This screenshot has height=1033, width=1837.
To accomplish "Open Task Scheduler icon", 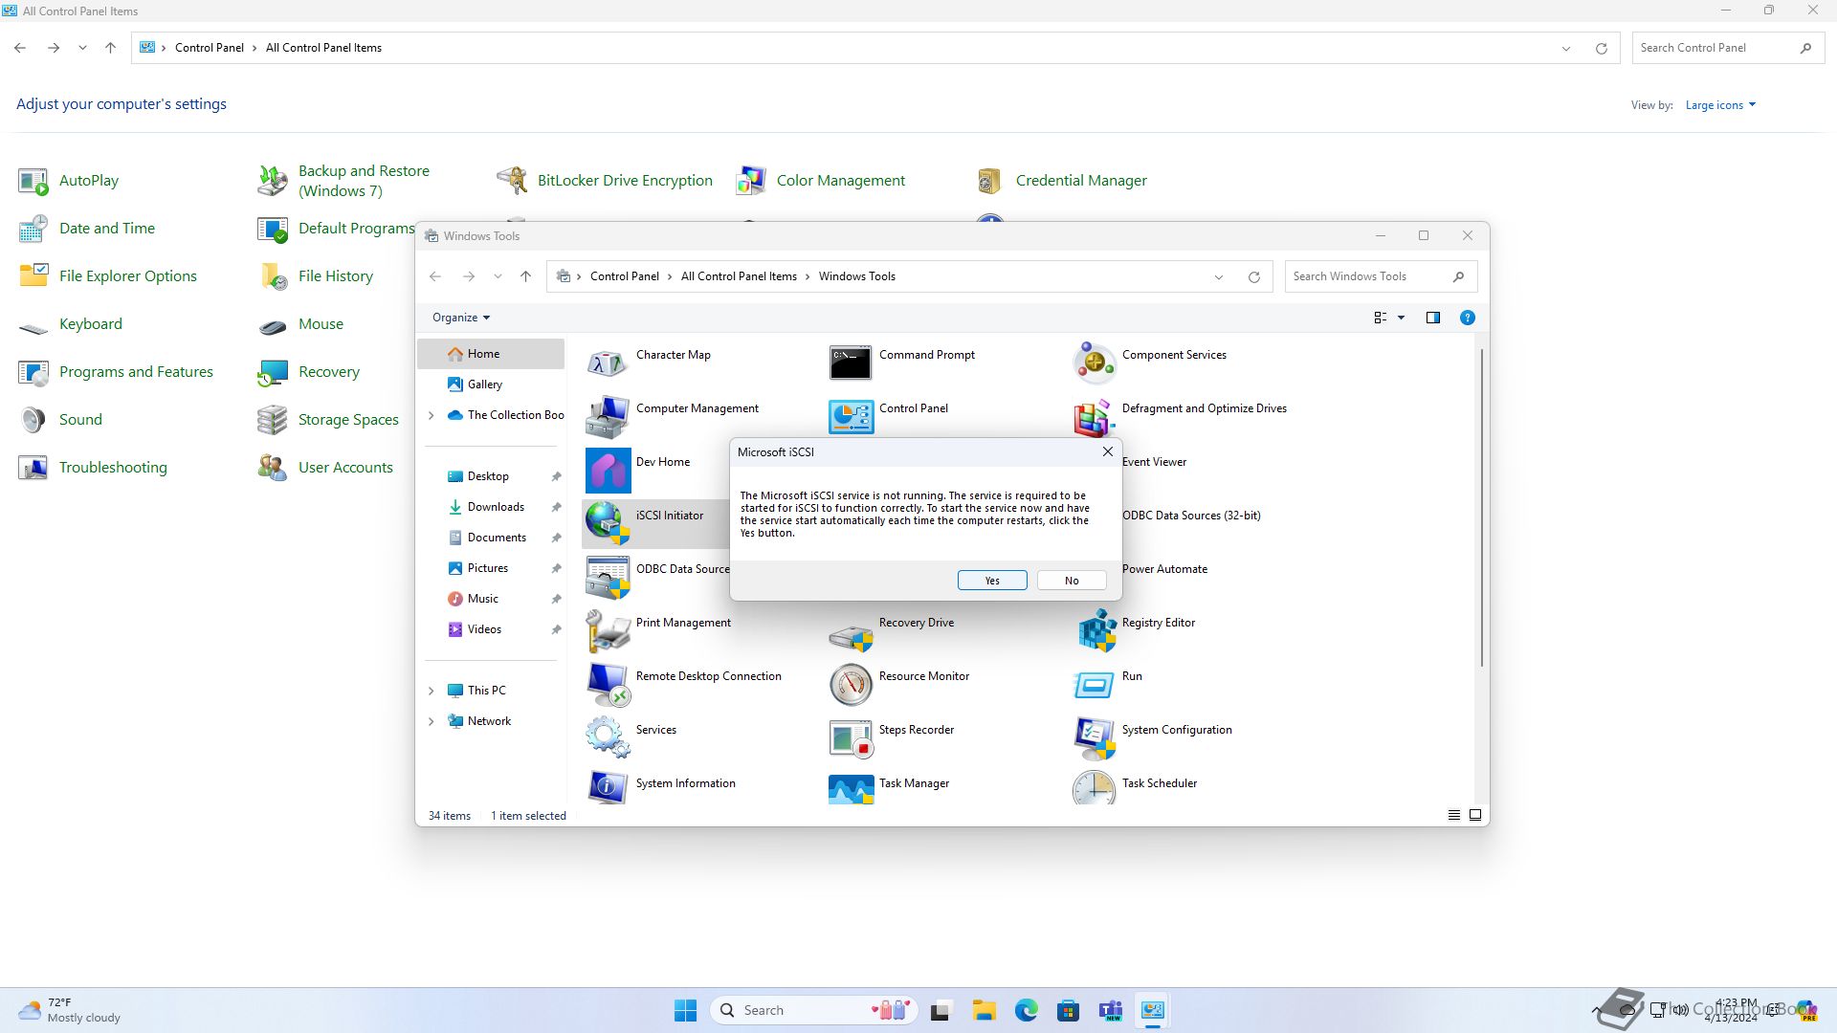I will pyautogui.click(x=1094, y=788).
